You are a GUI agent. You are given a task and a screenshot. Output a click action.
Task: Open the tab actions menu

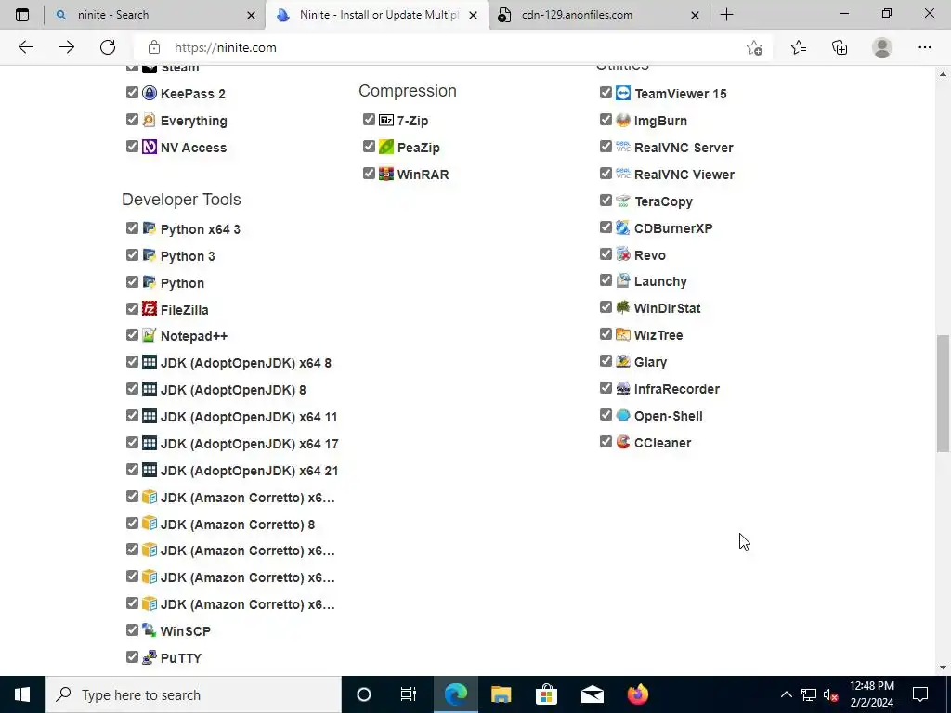point(22,15)
